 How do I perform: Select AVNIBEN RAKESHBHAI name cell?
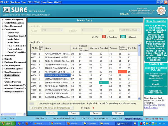tap(57, 75)
